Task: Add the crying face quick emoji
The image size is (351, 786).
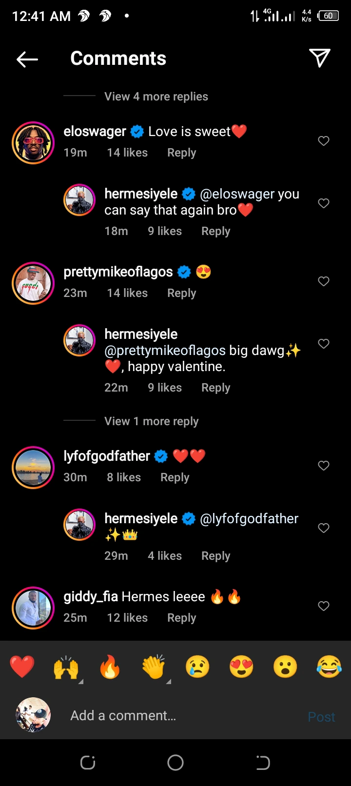Action: pos(197,667)
